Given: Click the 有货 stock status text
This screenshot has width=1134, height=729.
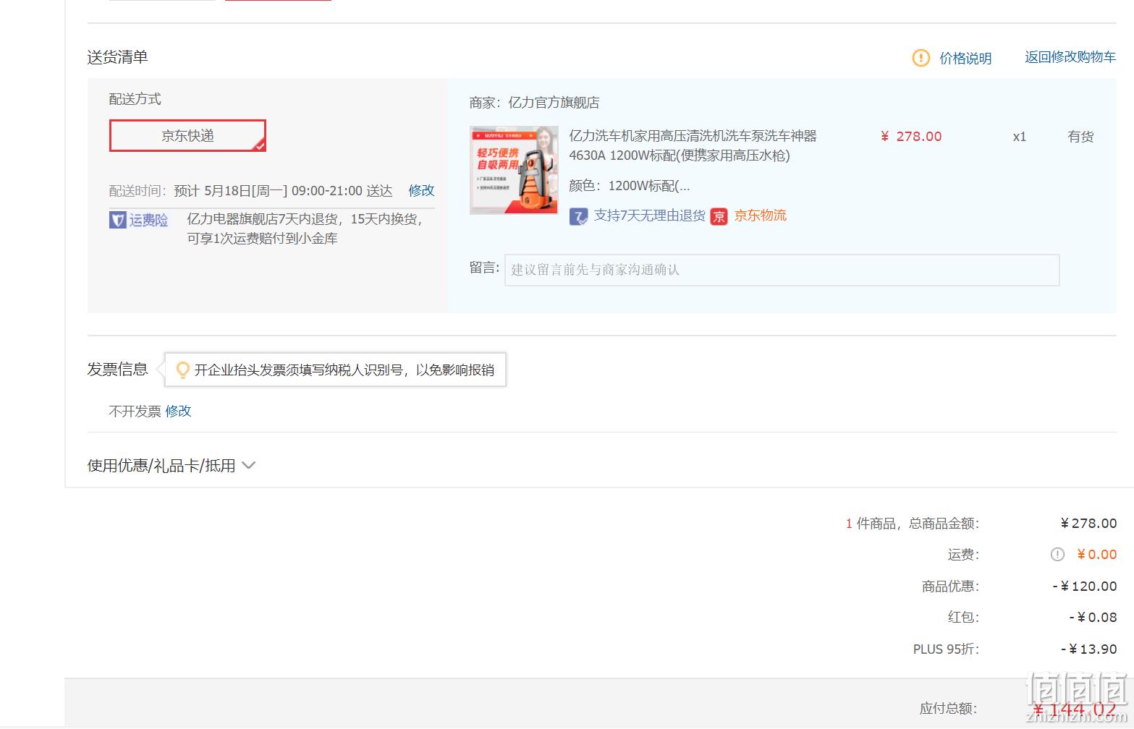Looking at the screenshot, I should pyautogui.click(x=1080, y=136).
